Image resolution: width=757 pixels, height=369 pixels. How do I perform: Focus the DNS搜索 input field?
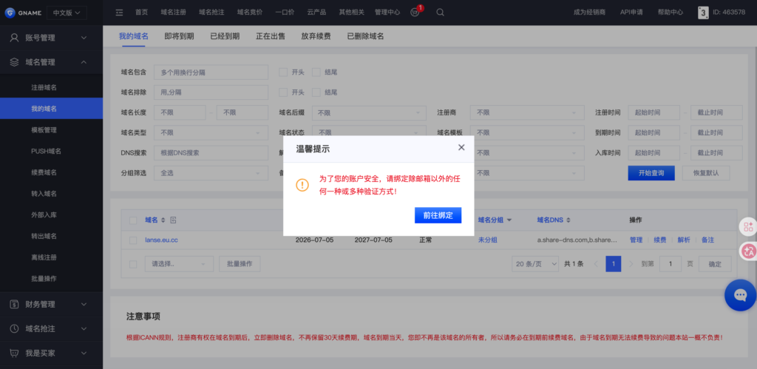click(211, 152)
